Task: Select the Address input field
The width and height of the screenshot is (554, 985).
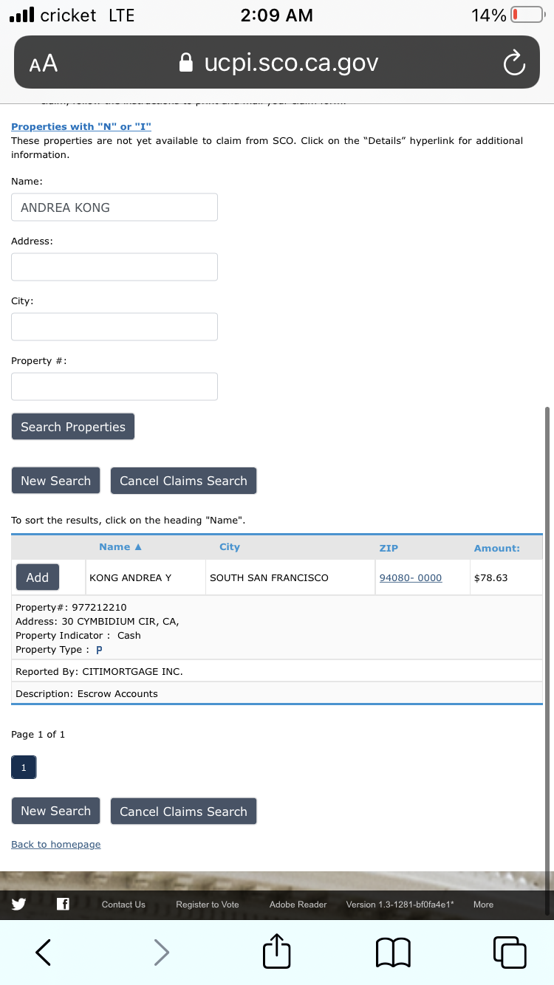Action: click(x=114, y=267)
